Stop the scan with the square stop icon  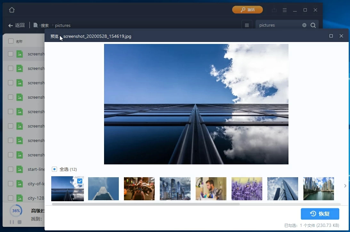[20, 222]
